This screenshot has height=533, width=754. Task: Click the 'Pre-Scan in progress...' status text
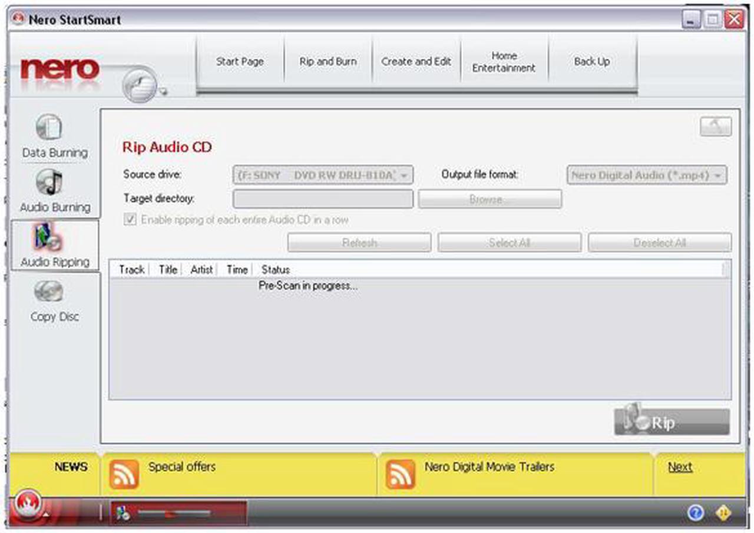tap(308, 287)
